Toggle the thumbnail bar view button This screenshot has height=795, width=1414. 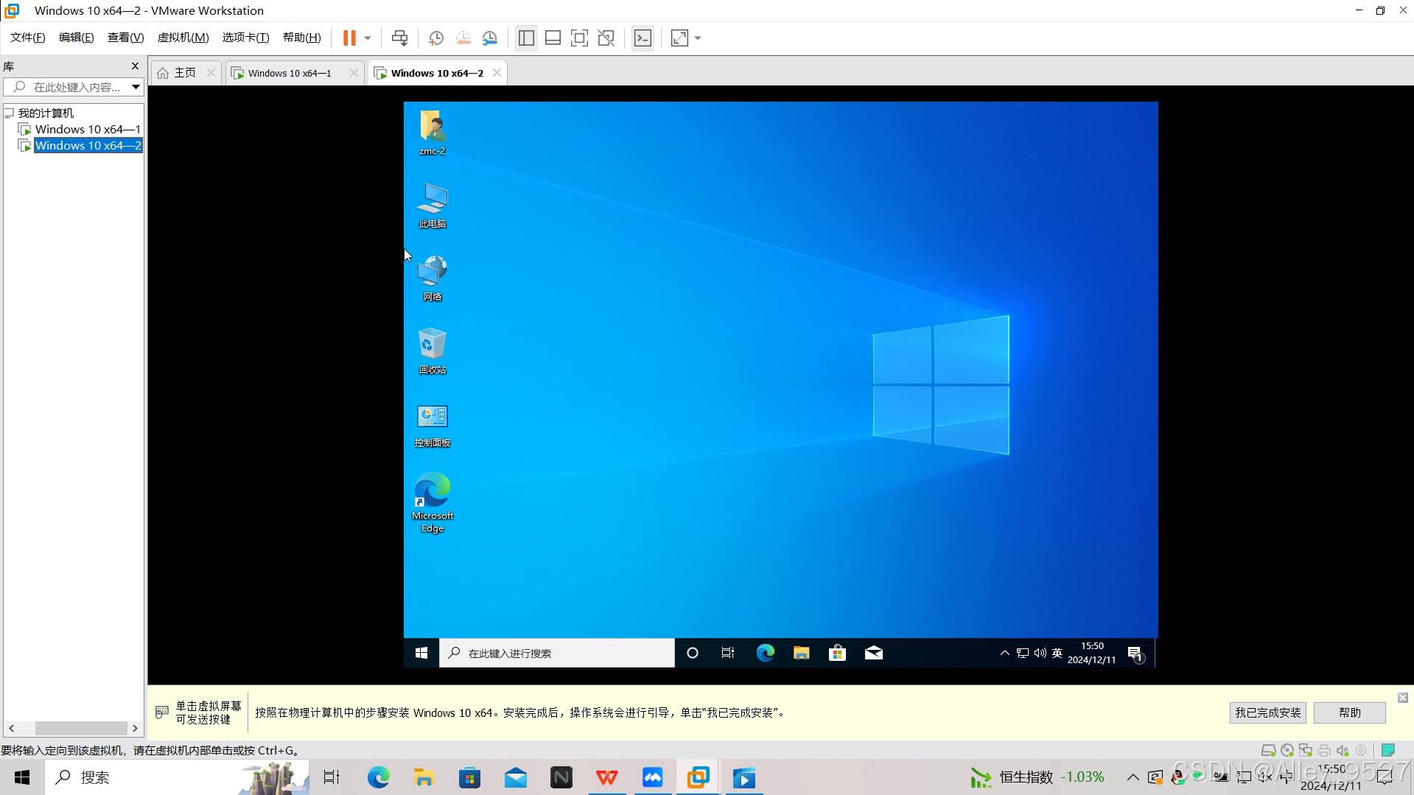(553, 38)
